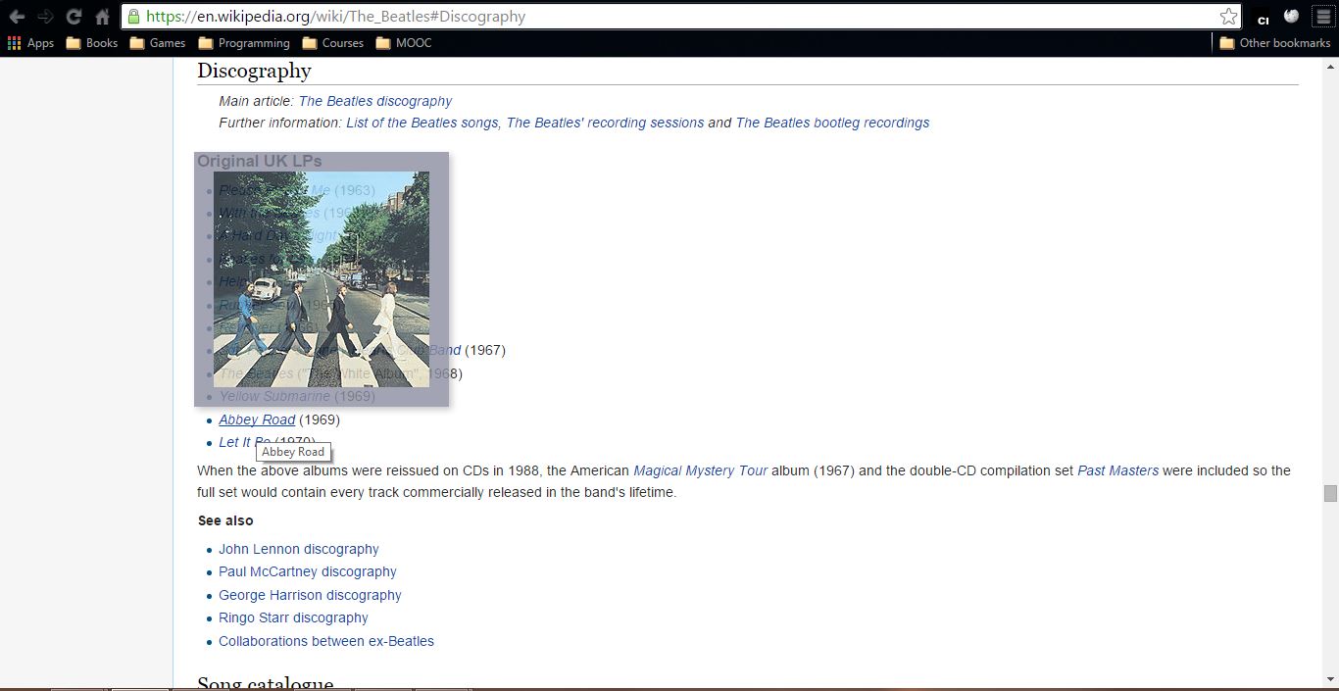
Task: Open the CI extension icon
Action: point(1264,17)
